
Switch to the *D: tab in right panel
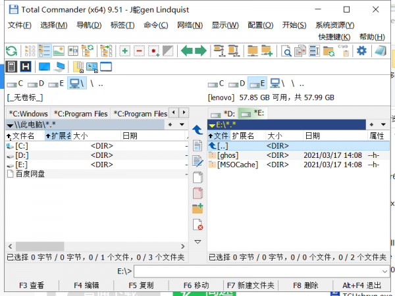coord(223,114)
